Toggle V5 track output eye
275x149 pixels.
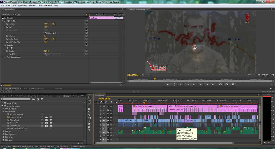pos(111,106)
